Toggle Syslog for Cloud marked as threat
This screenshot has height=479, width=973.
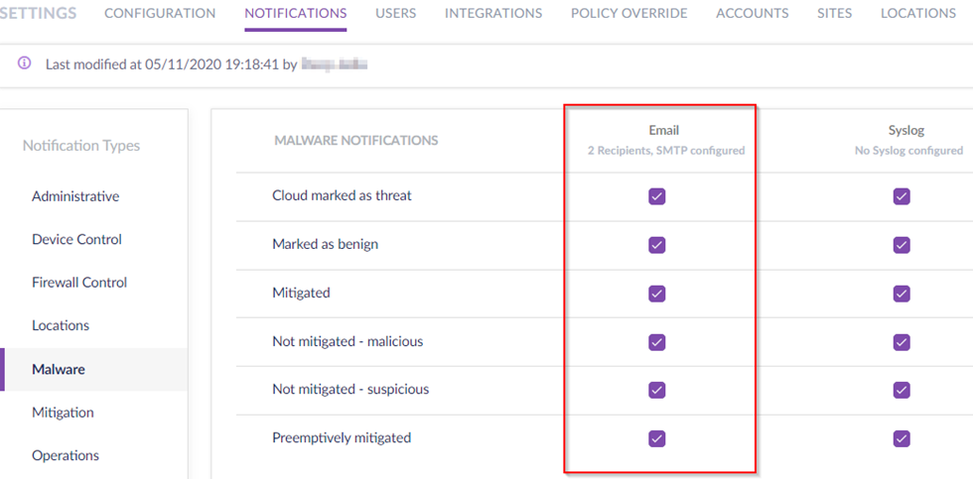[x=902, y=196]
